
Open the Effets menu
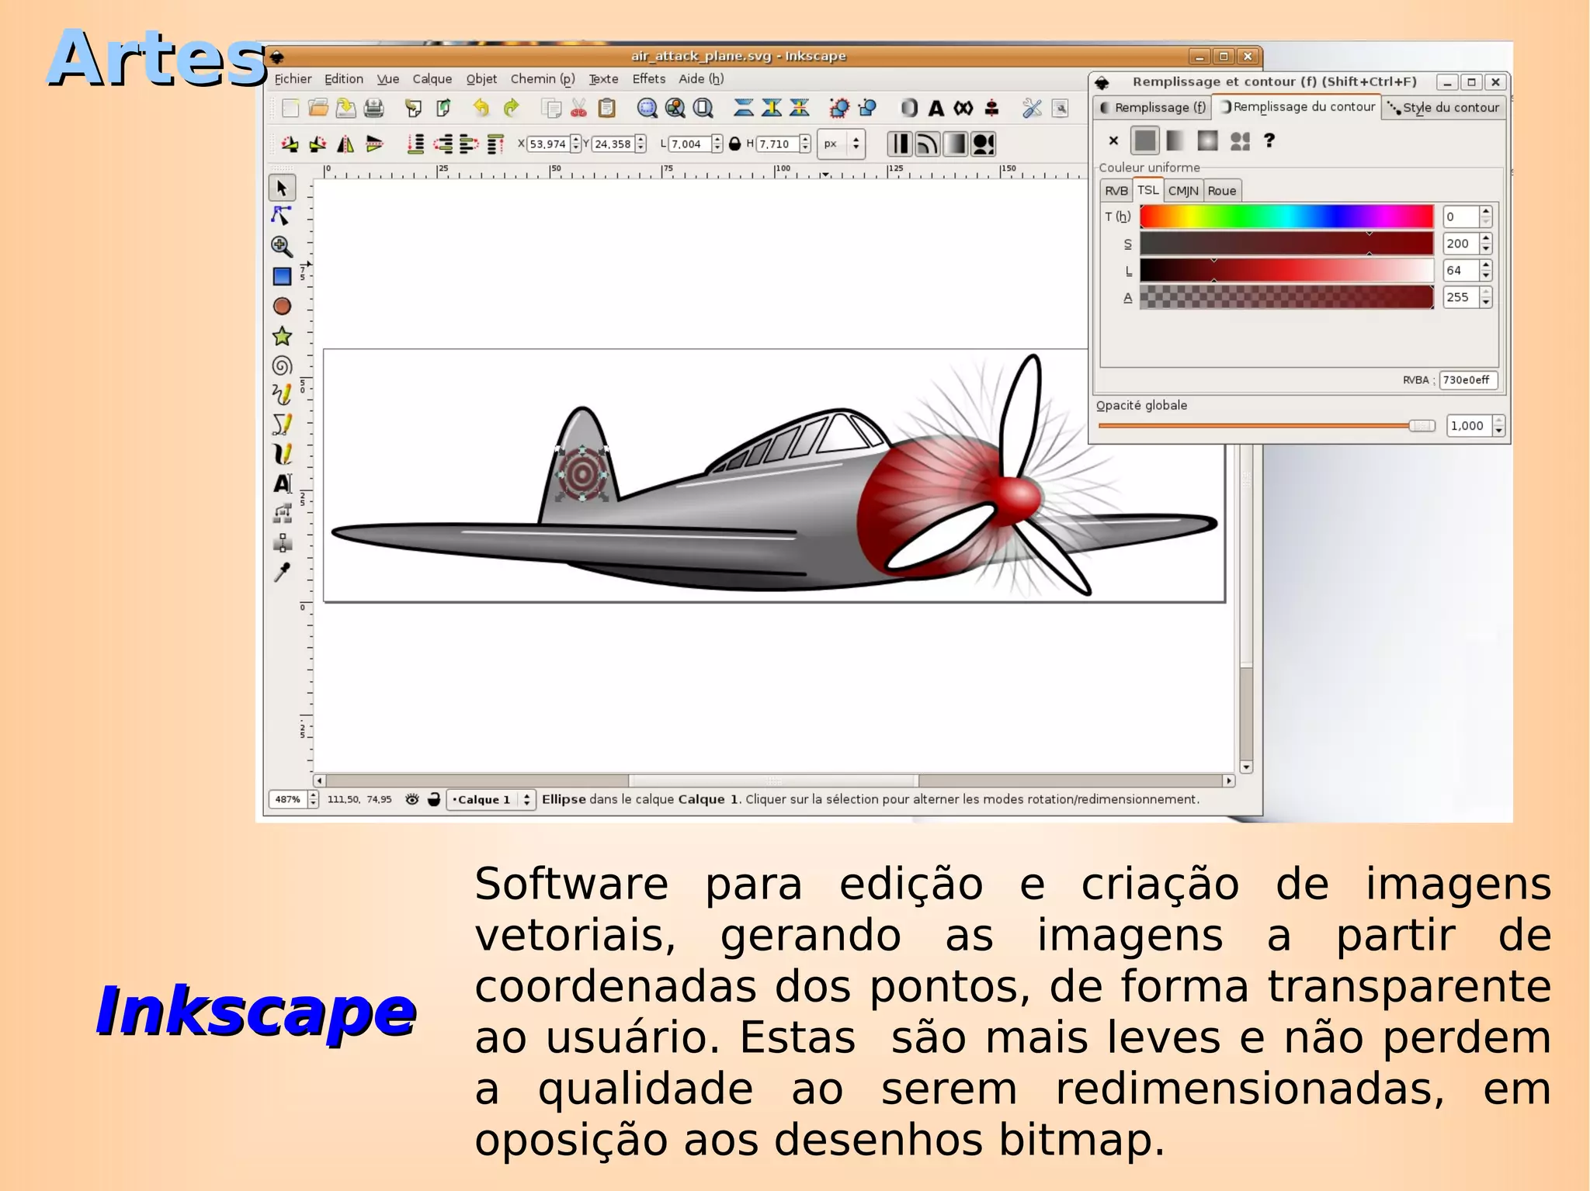point(649,78)
